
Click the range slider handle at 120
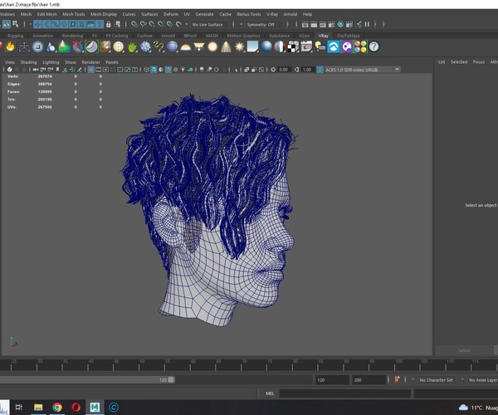coord(171,380)
